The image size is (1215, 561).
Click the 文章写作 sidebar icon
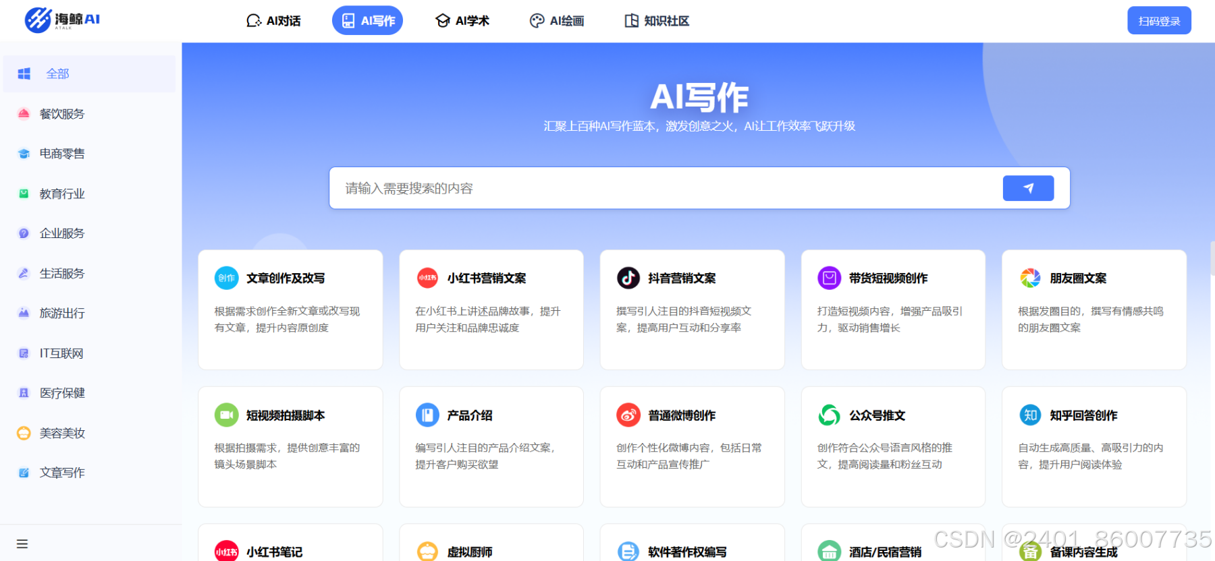tap(24, 473)
